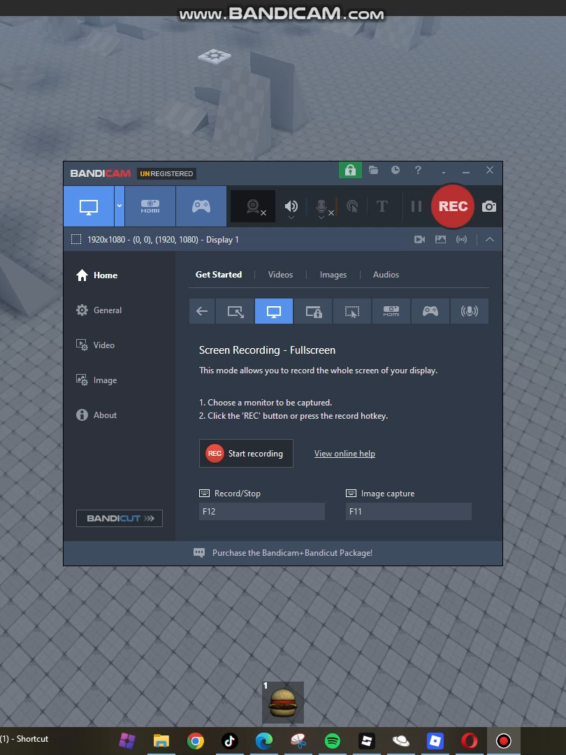Click the video camera icon in status bar
This screenshot has height=755, width=566.
pos(420,239)
